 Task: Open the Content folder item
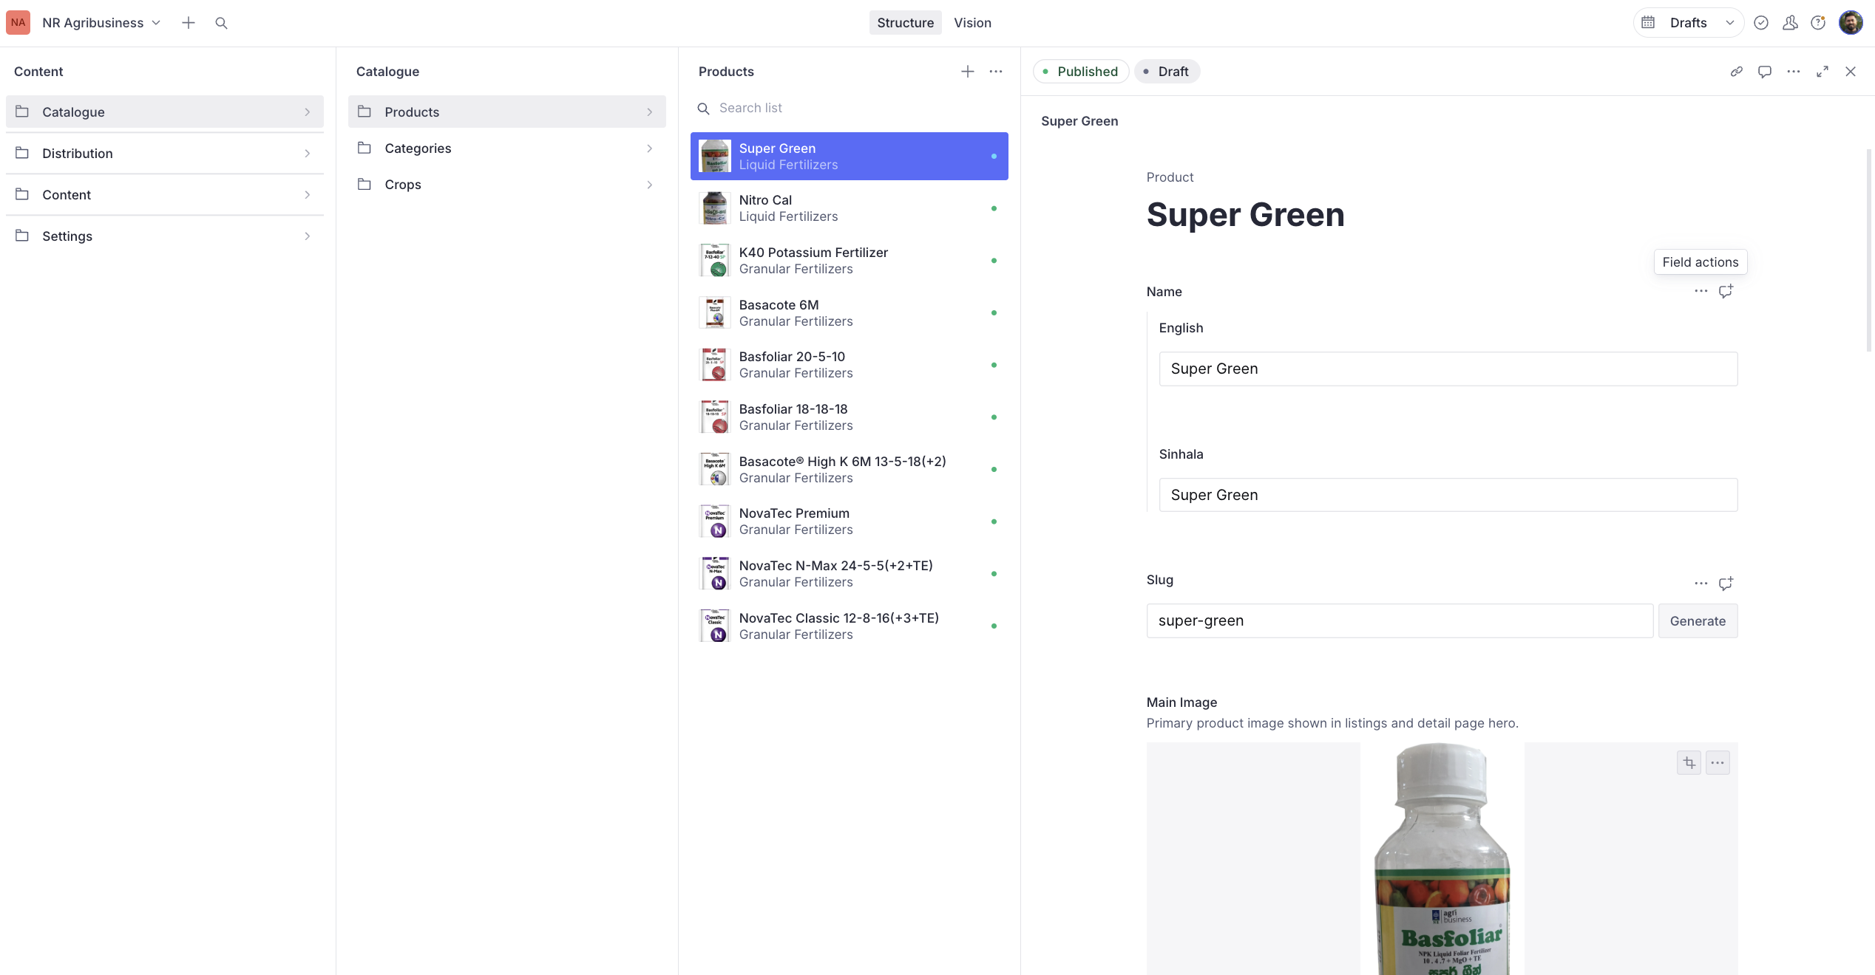[165, 194]
